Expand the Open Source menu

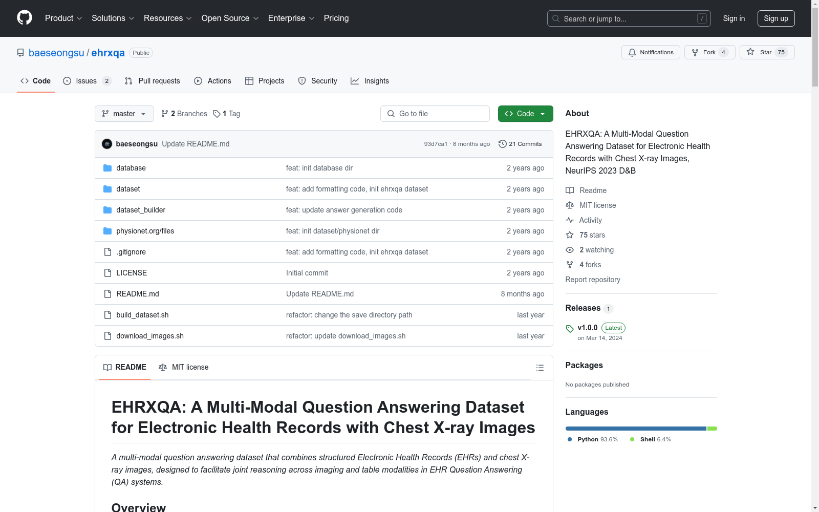pyautogui.click(x=230, y=18)
